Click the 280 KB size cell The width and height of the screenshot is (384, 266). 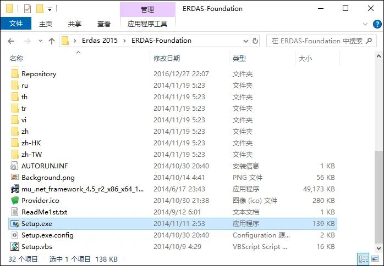click(x=323, y=200)
